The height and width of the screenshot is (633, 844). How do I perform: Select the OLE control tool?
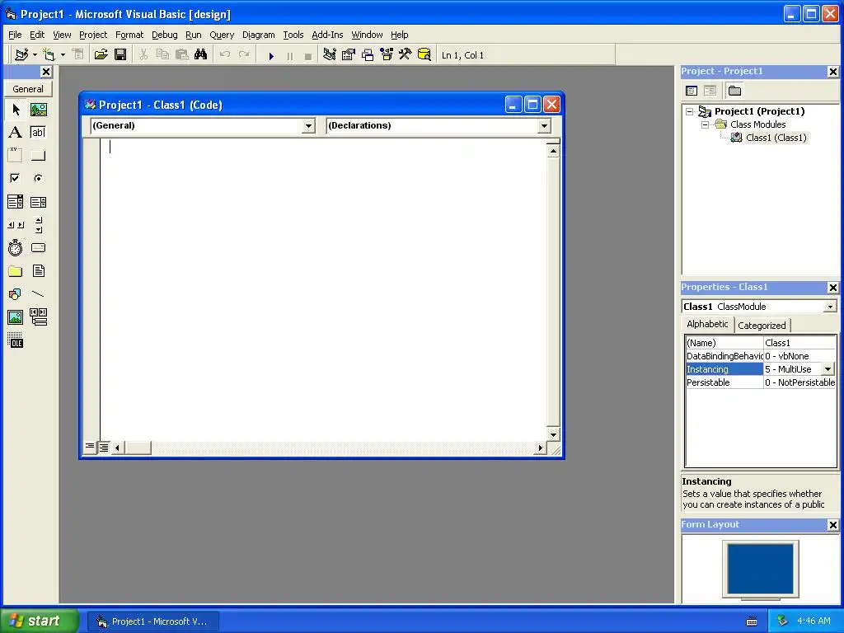(16, 340)
